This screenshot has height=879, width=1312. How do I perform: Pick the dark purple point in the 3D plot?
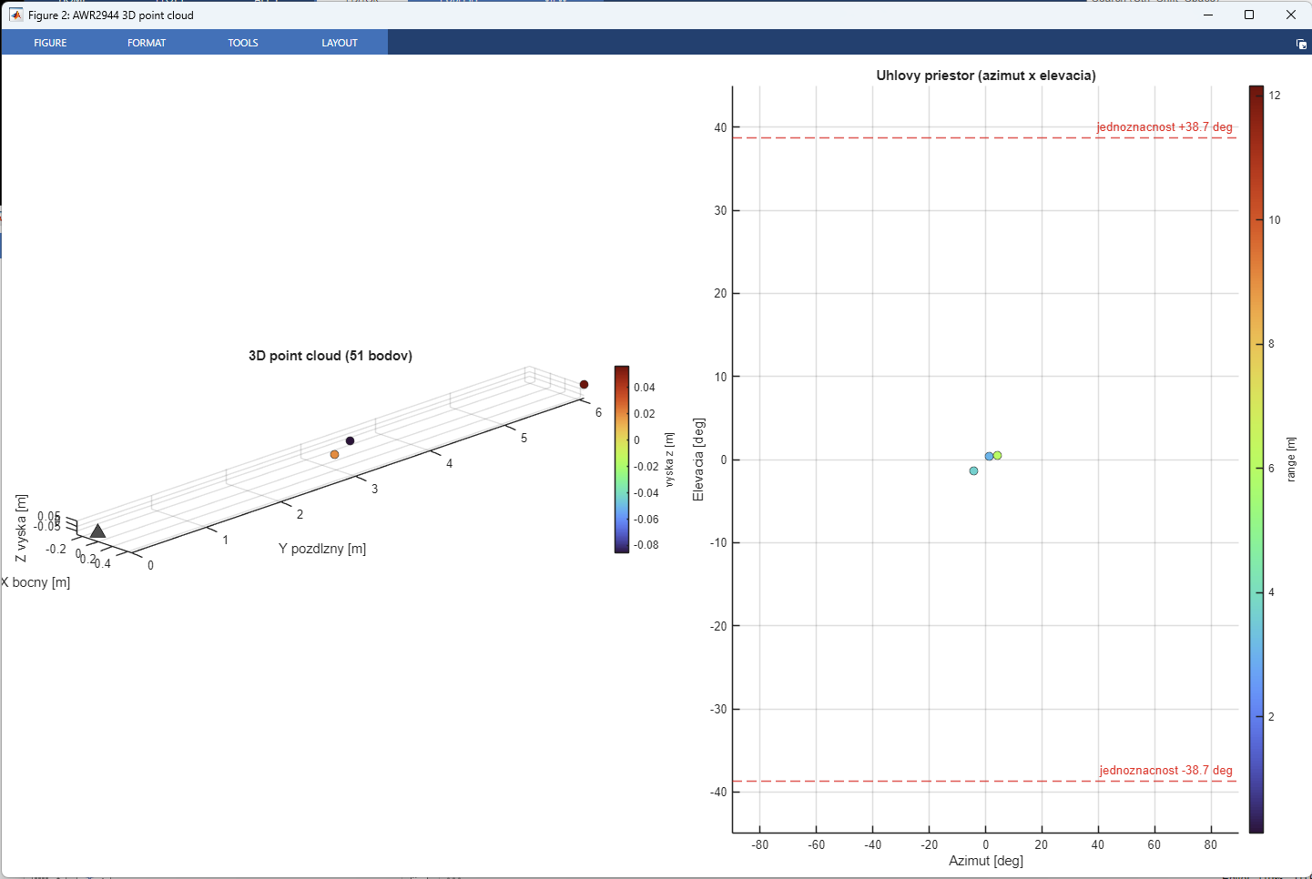(350, 440)
